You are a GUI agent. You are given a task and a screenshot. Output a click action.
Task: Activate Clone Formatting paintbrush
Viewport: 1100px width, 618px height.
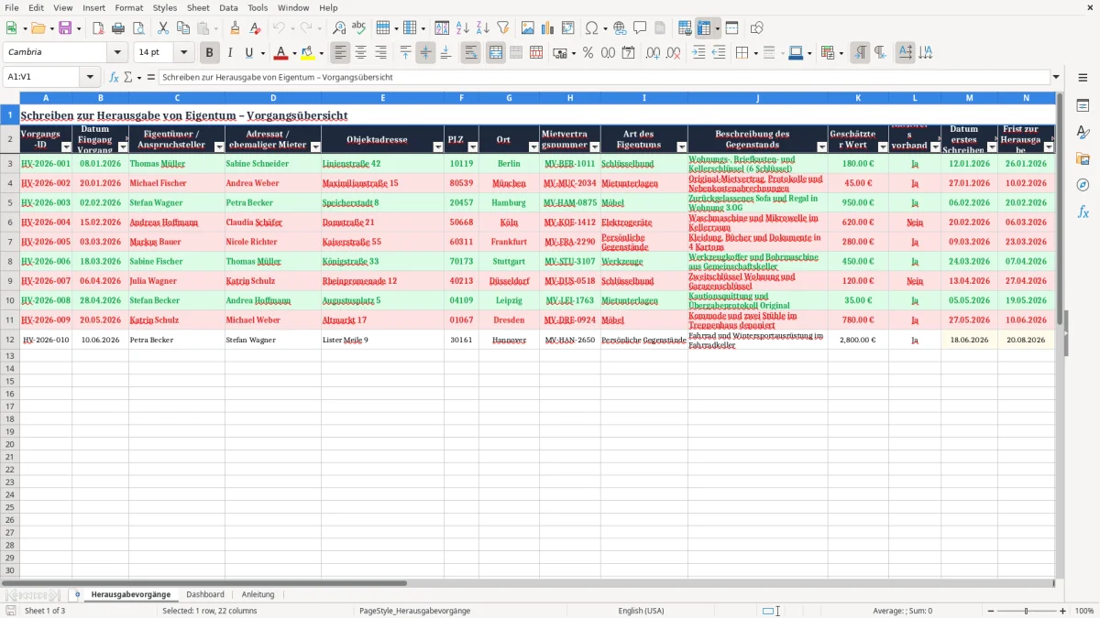click(x=235, y=28)
